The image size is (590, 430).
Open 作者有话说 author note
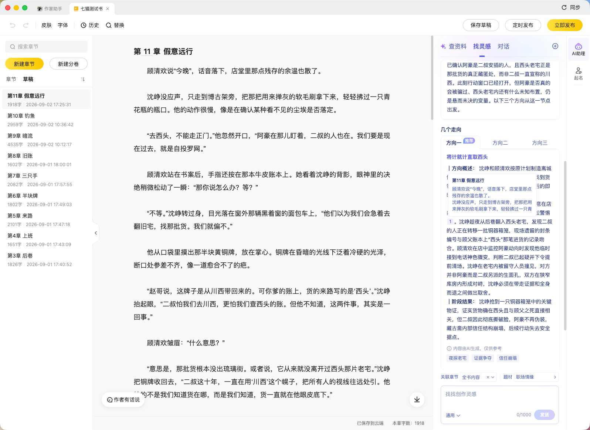(123, 400)
